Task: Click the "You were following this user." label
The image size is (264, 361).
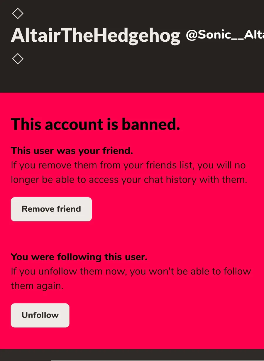Action: [79, 257]
